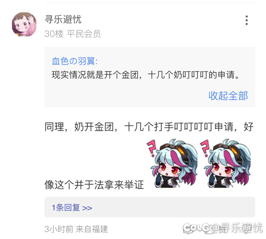The height and width of the screenshot is (239, 266).
Task: Tap the first question-mark chibi sticker
Action: pos(172,163)
